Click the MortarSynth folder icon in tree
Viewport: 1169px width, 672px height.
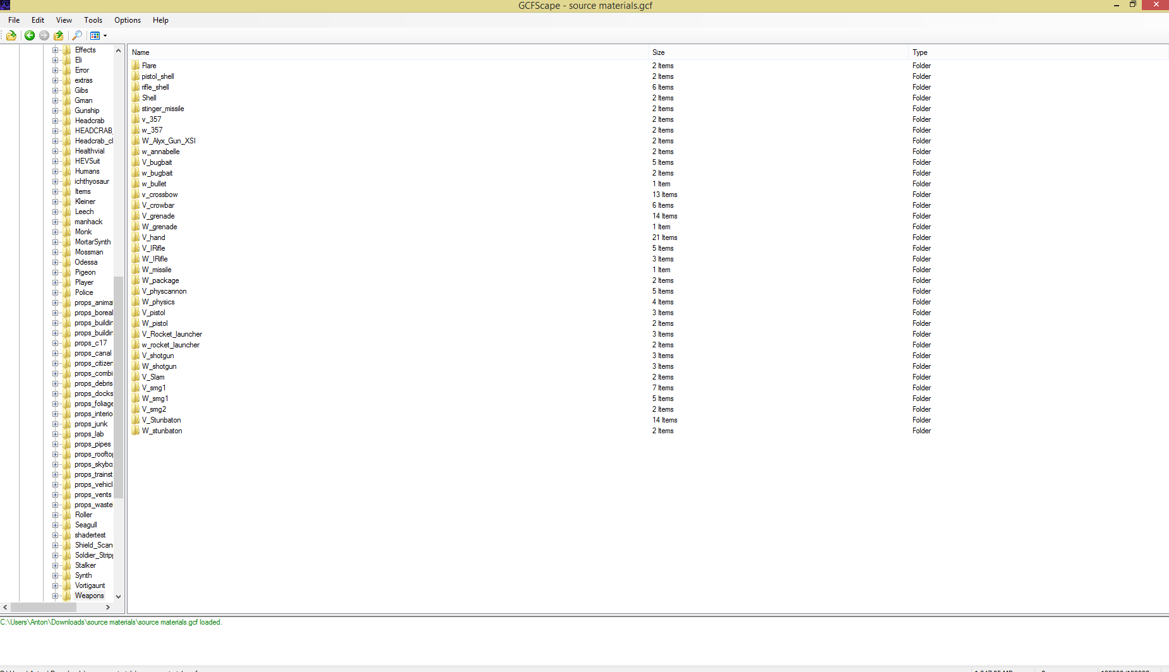(x=67, y=242)
